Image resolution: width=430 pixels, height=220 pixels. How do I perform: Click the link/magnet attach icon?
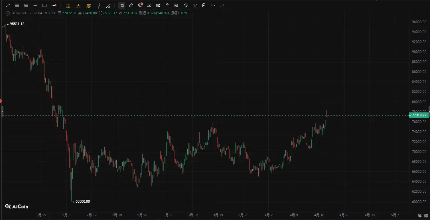point(186,5)
